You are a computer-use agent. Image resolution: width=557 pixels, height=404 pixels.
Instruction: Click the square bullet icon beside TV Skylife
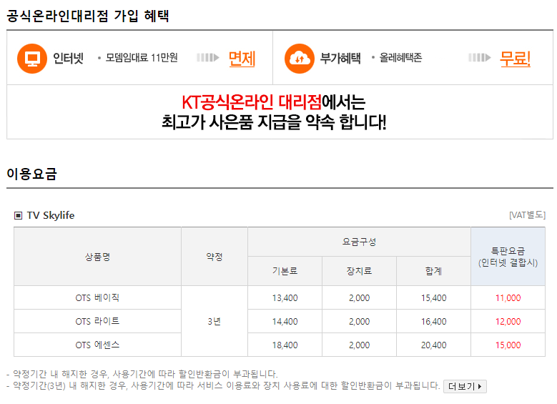tap(18, 215)
